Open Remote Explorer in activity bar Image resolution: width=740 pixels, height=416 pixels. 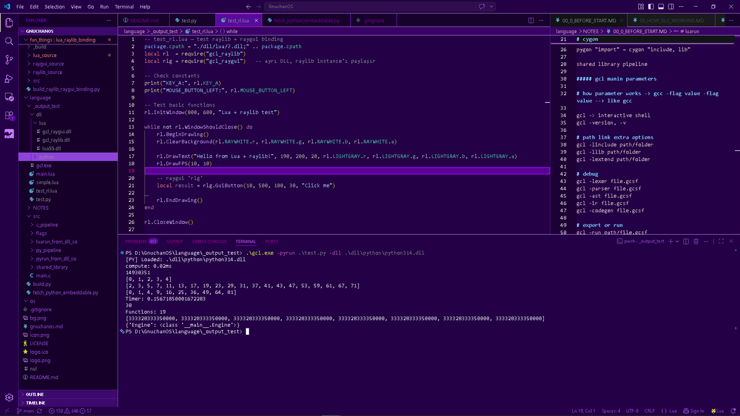(x=9, y=97)
